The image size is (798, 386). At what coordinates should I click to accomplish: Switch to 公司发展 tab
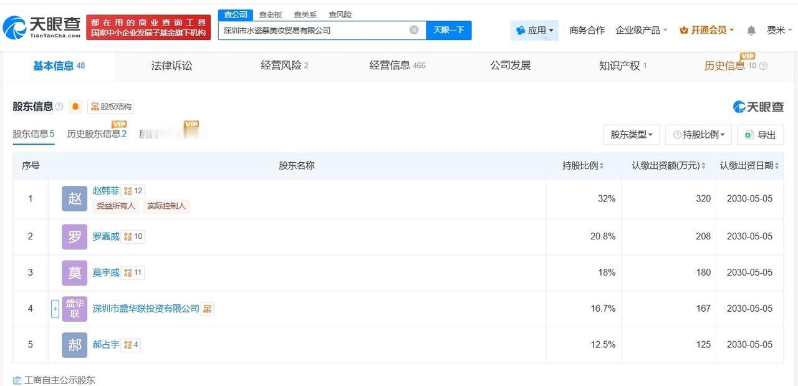[510, 65]
